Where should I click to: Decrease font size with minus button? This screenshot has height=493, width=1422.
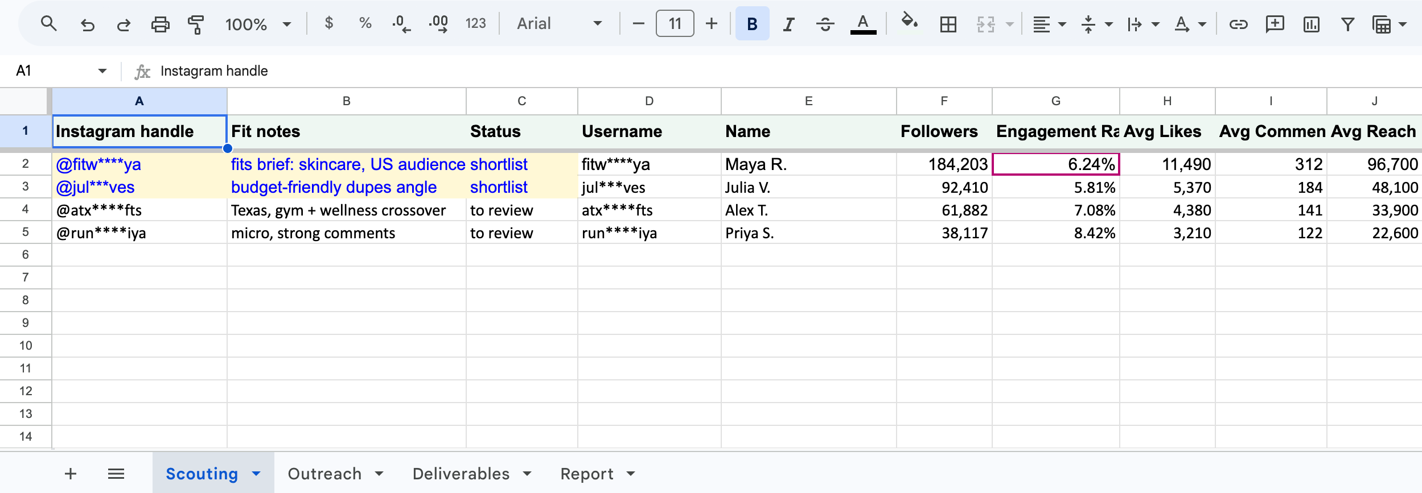pyautogui.click(x=638, y=23)
